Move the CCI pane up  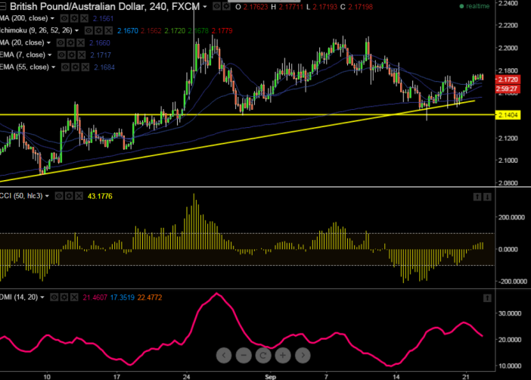pos(477,197)
